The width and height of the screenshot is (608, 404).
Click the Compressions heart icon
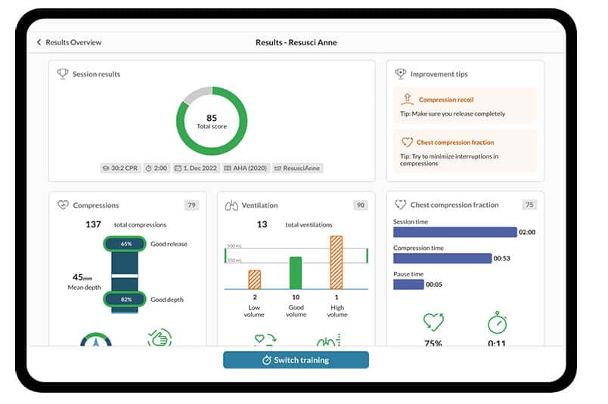(63, 205)
